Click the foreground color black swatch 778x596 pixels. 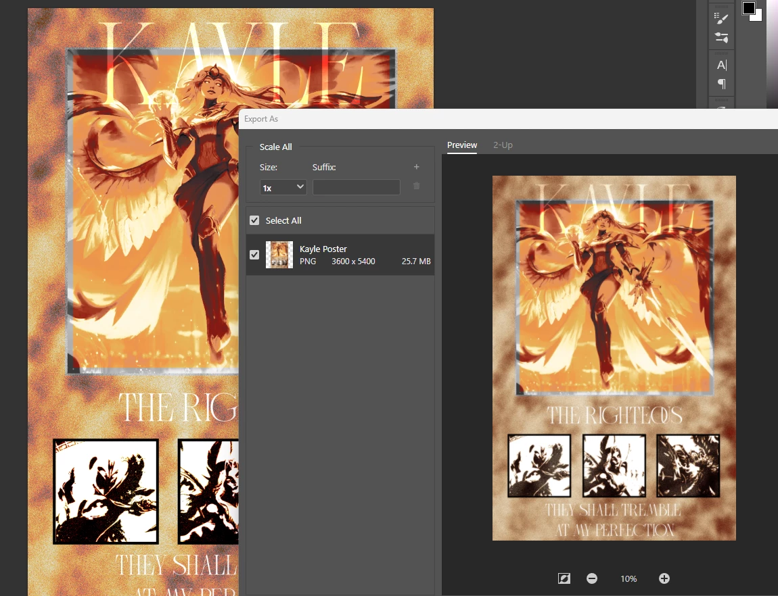(x=748, y=8)
